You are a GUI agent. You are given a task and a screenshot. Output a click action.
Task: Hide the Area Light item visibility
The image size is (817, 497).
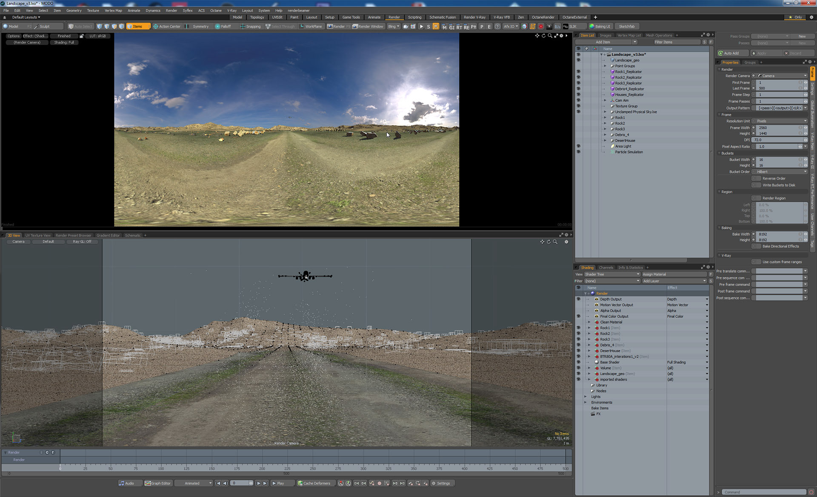(578, 146)
